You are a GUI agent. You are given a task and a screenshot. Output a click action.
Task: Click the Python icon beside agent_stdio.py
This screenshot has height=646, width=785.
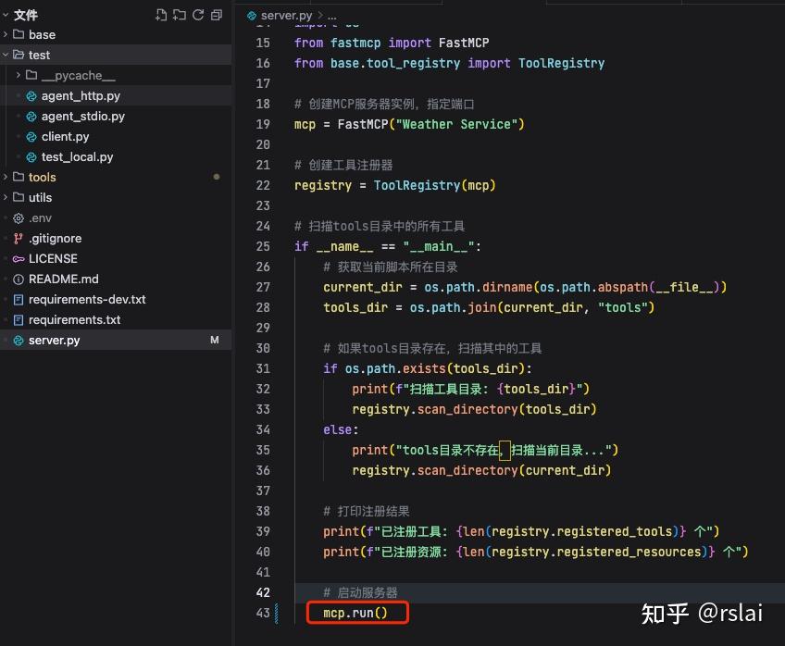tap(31, 116)
